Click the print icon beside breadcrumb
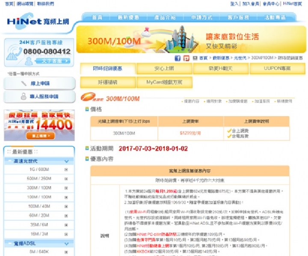 tap(195, 58)
